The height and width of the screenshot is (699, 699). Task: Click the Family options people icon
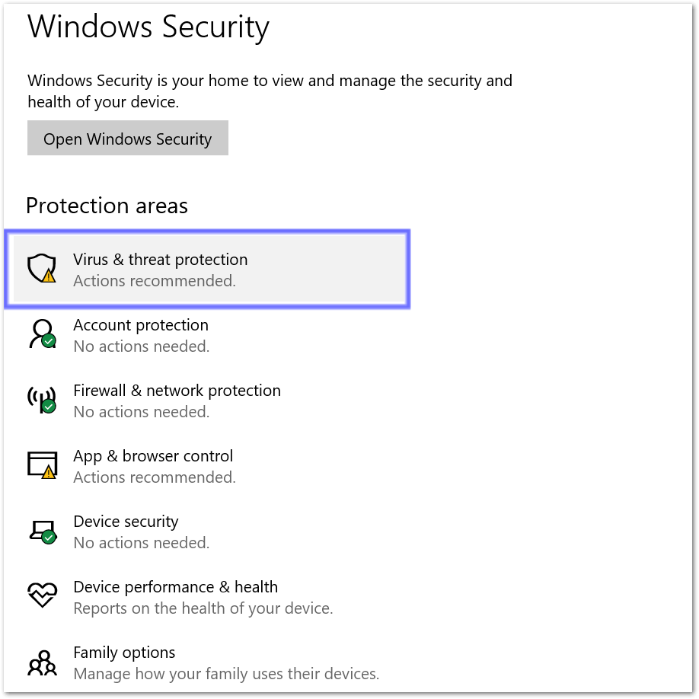pyautogui.click(x=43, y=663)
